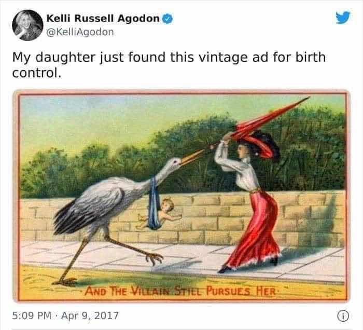Open the tweet info icon
Image resolution: width=363 pixels, height=330 pixels.
point(343,316)
